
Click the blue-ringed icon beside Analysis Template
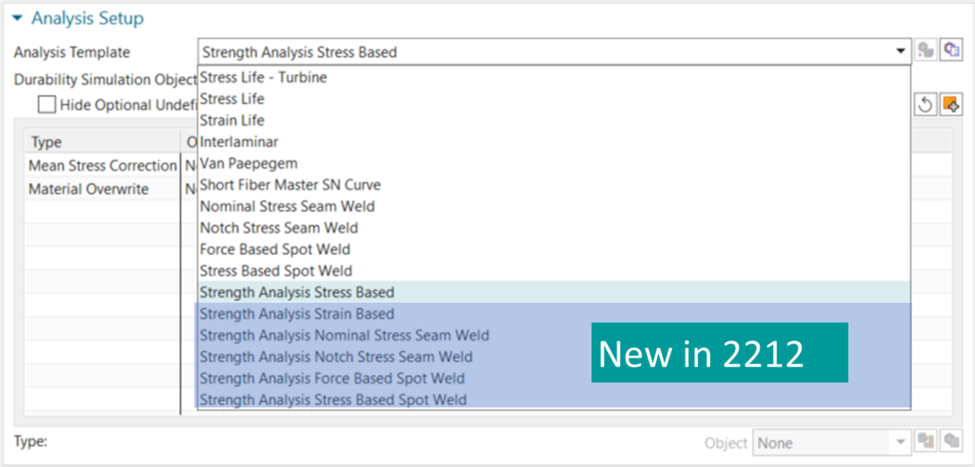coord(949,51)
